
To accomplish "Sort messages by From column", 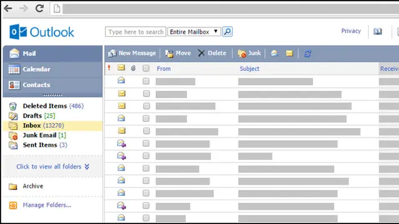I will pos(163,69).
